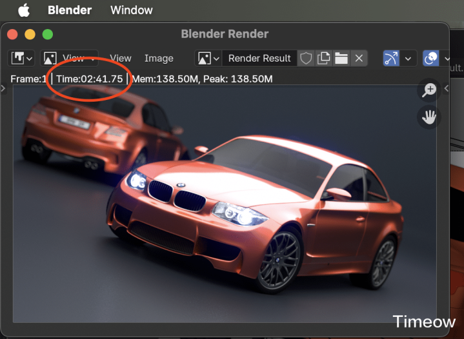Toggle the show overlays button
Image resolution: width=464 pixels, height=339 pixels.
(x=431, y=58)
